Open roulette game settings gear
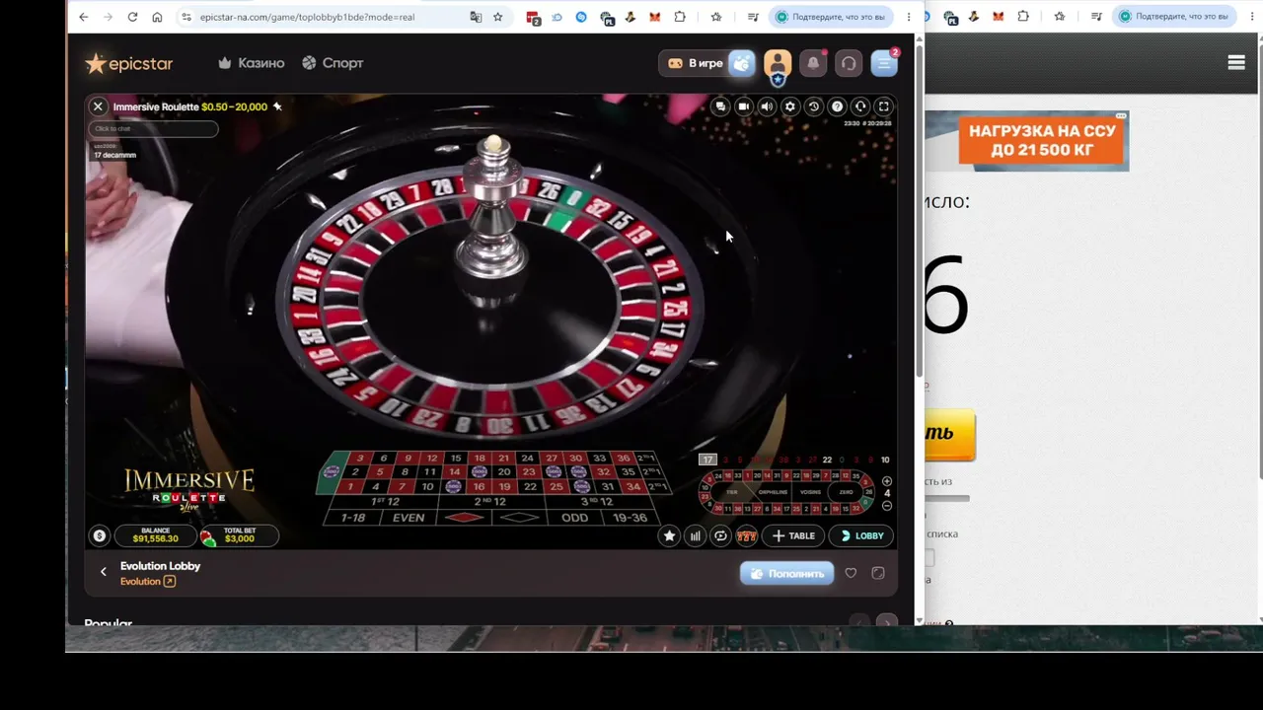 pyautogui.click(x=790, y=106)
